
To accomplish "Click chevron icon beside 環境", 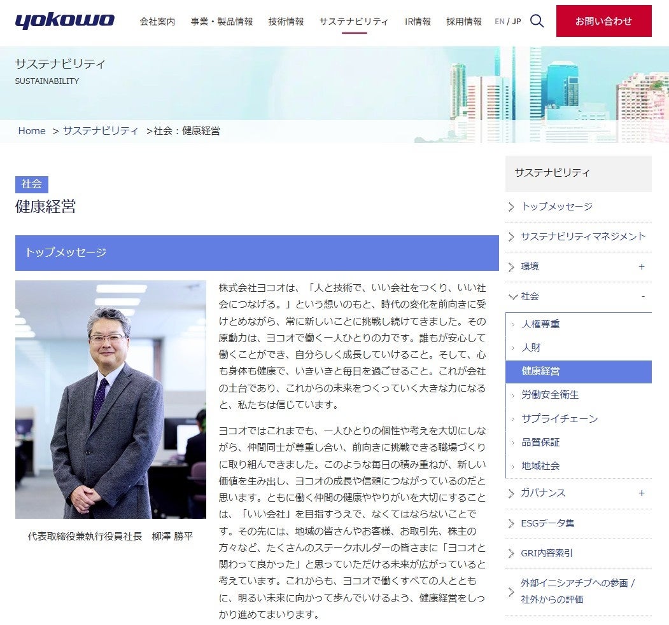I will pos(511,267).
